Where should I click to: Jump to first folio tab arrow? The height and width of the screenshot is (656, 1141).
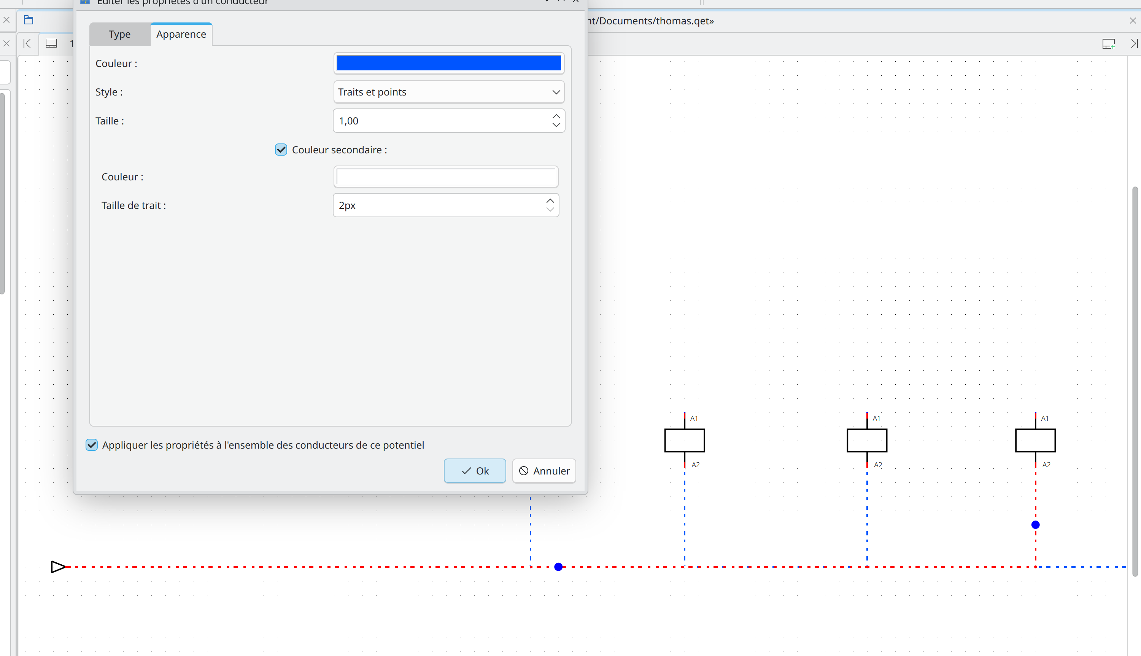point(27,44)
